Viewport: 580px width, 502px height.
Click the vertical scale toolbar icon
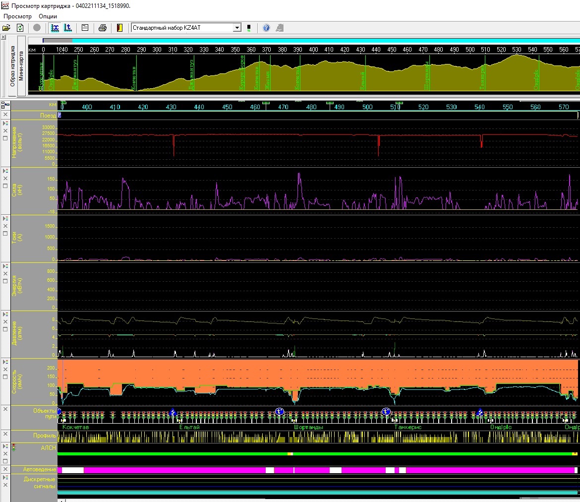click(x=68, y=28)
